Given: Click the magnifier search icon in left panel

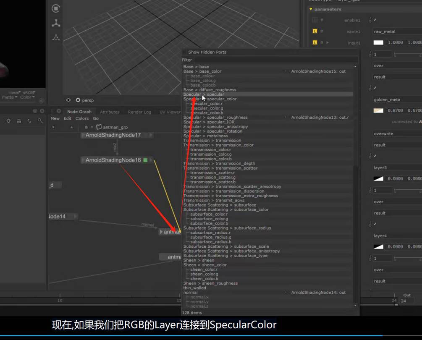Looking at the screenshot, I should 40,121.
